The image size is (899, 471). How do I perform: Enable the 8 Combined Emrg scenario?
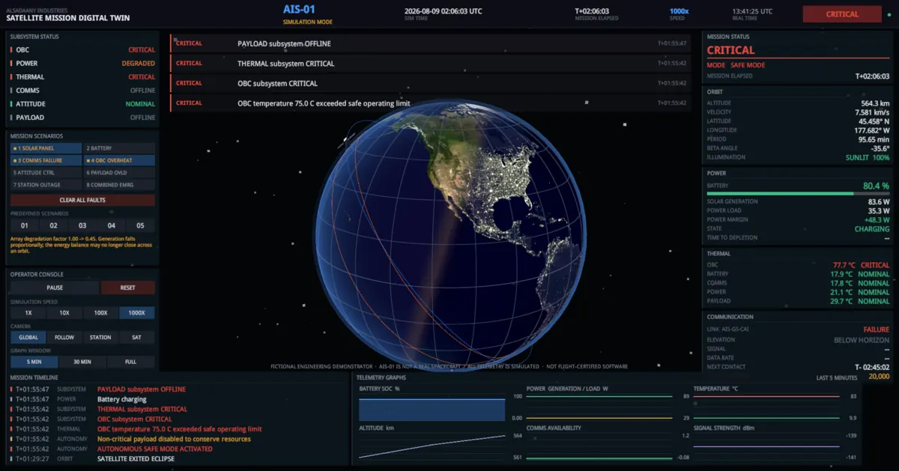(x=119, y=184)
